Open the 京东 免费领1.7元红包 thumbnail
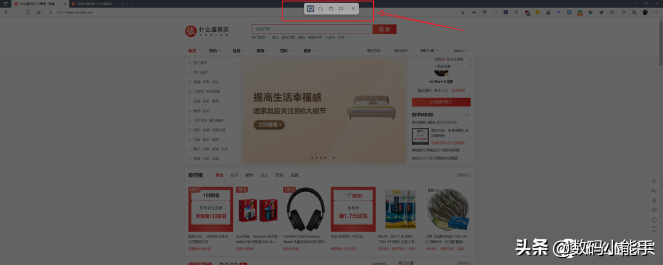663x265 pixels. [x=353, y=209]
